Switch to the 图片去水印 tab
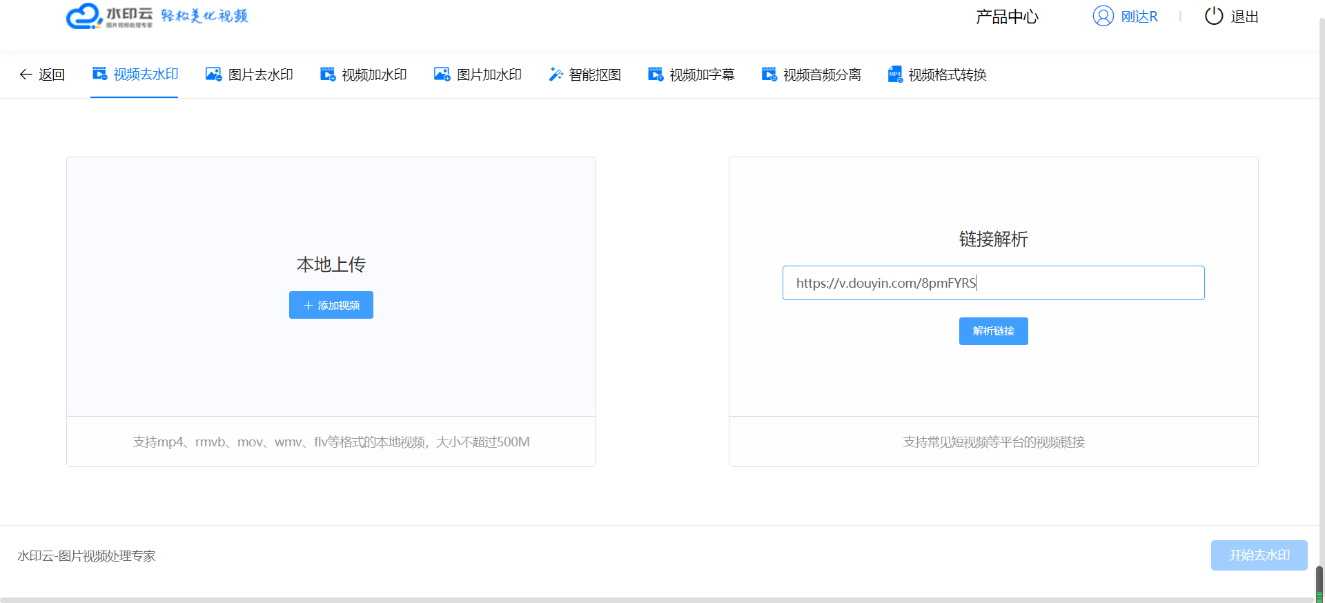The height and width of the screenshot is (603, 1325). 260,75
